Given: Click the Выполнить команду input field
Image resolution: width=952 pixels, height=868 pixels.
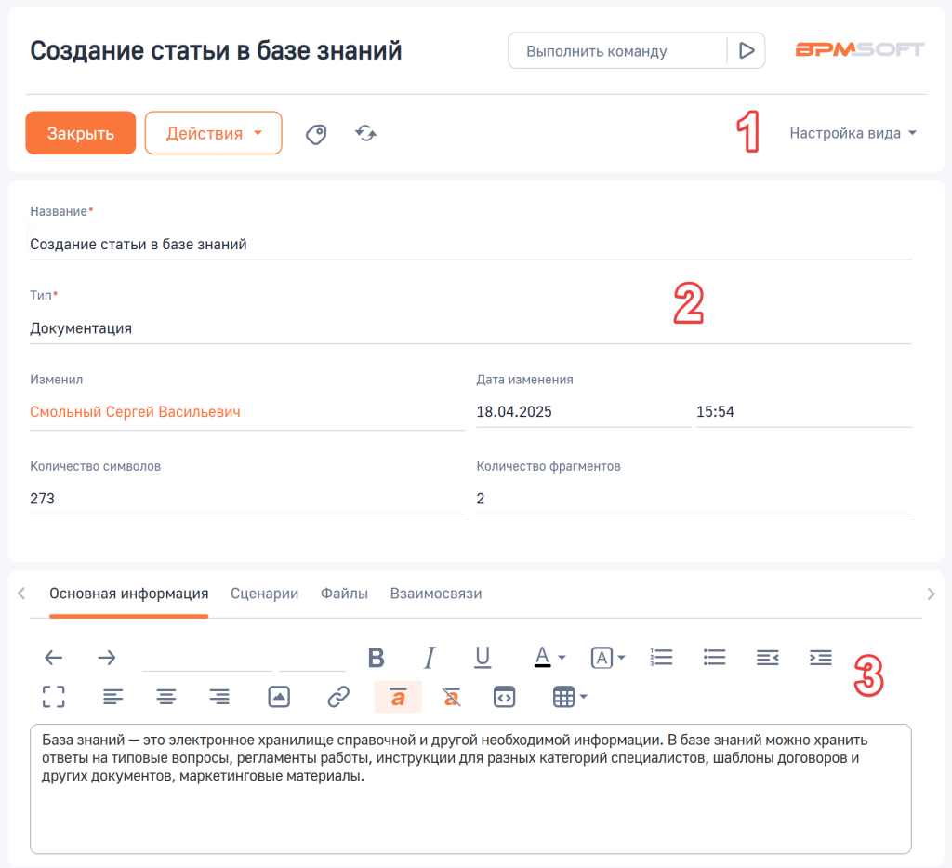Looking at the screenshot, I should point(617,50).
